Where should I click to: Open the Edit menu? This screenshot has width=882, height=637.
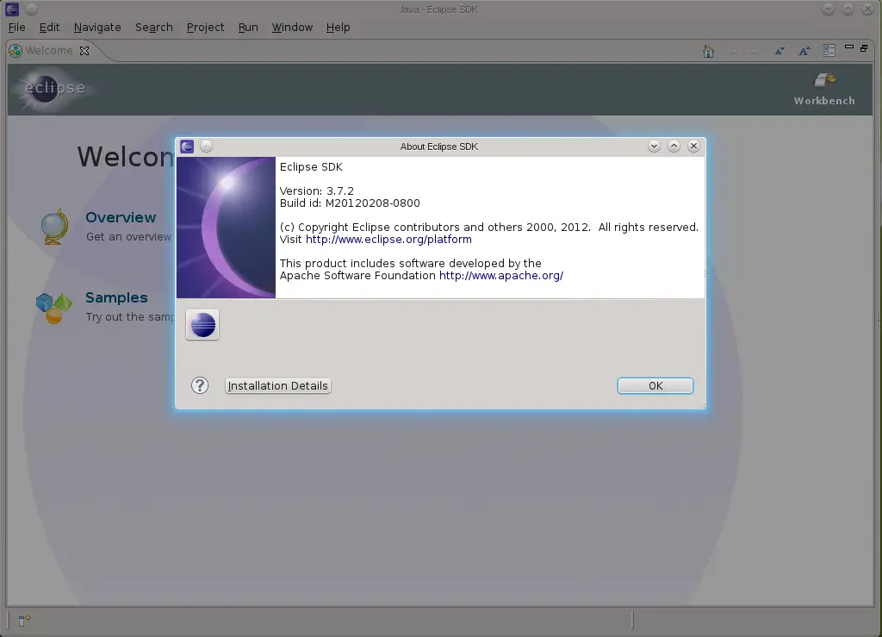click(x=49, y=27)
